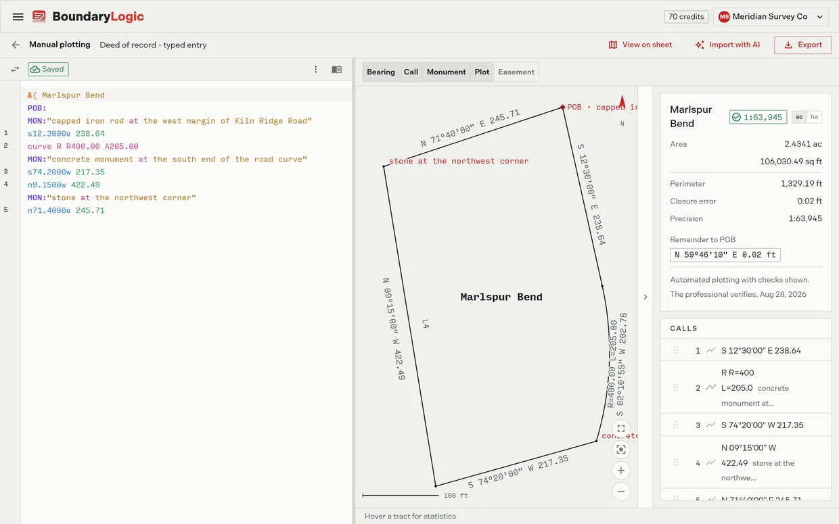The height and width of the screenshot is (524, 839).
Task: Click the Manual plotting title
Action: [x=60, y=45]
